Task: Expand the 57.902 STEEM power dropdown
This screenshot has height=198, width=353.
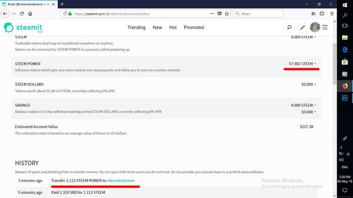Action: pos(302,64)
